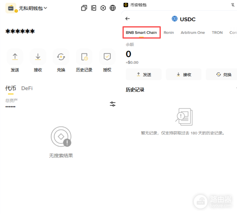The height and width of the screenshot is (214, 237).
Task: Select the TRON network tab
Action: pos(217,32)
